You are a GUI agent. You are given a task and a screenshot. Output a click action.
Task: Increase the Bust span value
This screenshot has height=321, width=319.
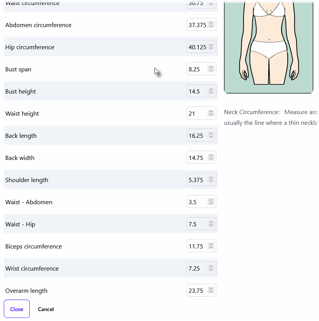click(211, 67)
